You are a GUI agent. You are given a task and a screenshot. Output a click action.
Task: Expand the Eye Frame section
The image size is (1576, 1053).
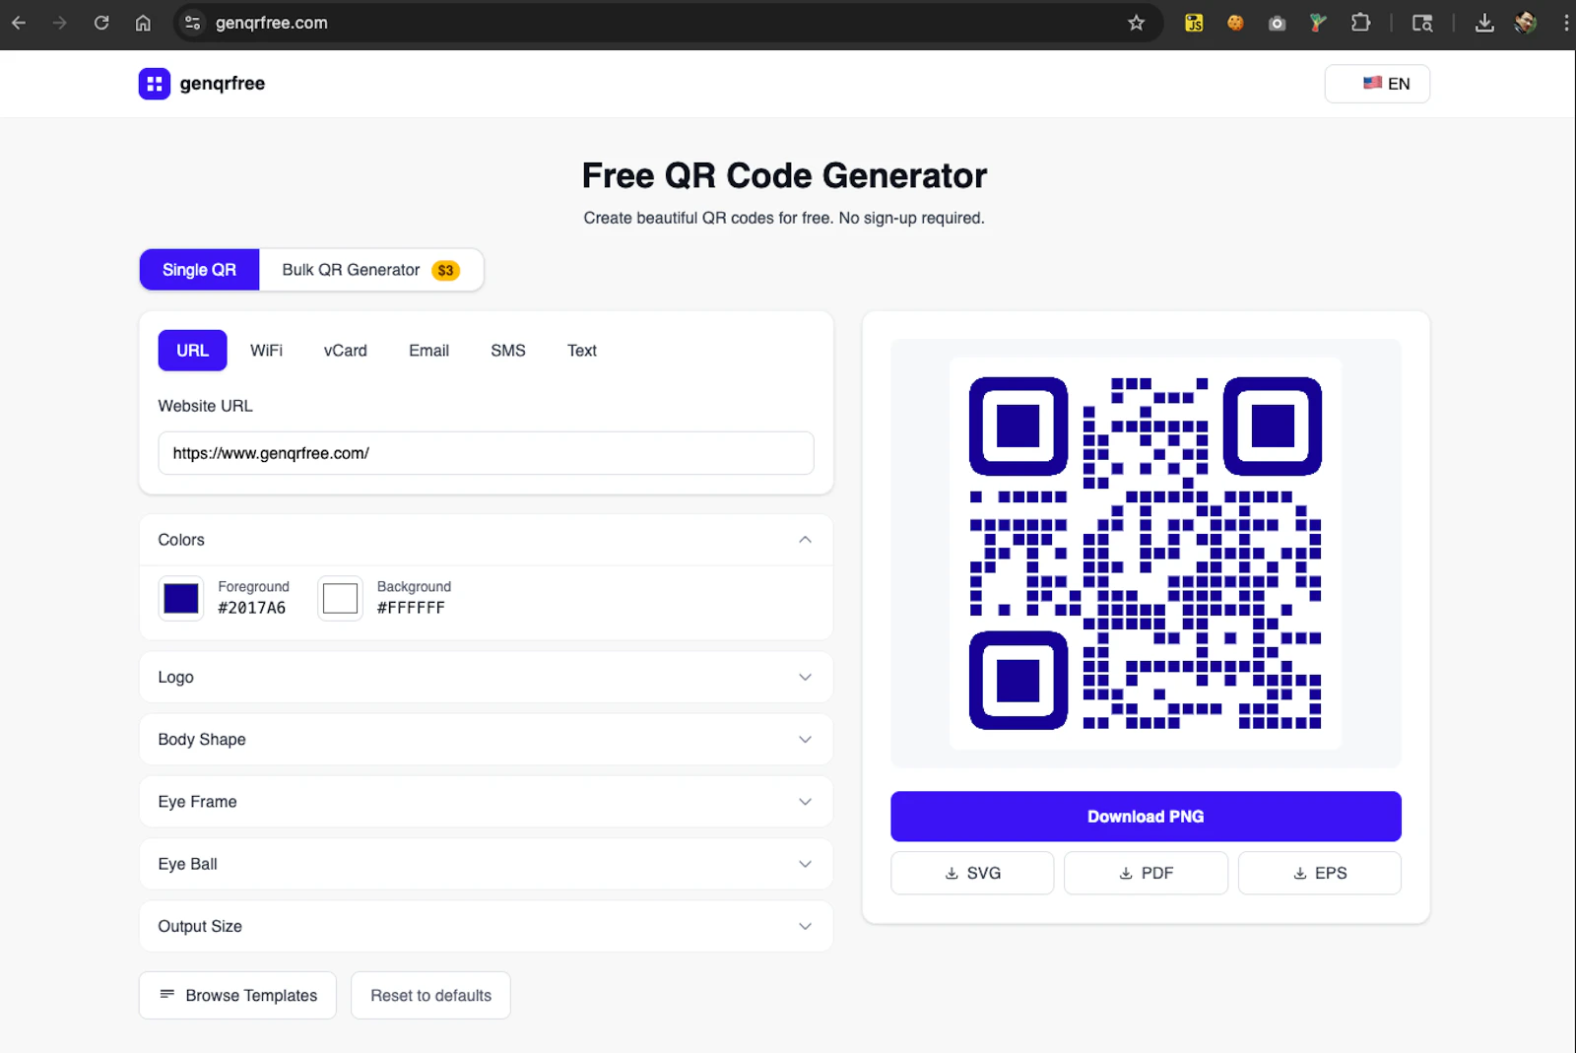[x=486, y=802]
